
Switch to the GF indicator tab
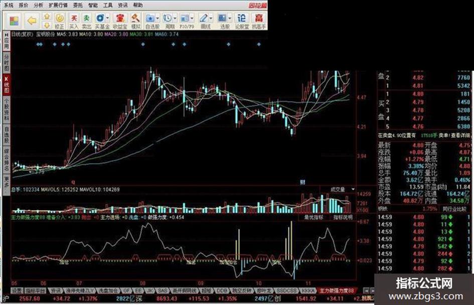tap(126, 290)
